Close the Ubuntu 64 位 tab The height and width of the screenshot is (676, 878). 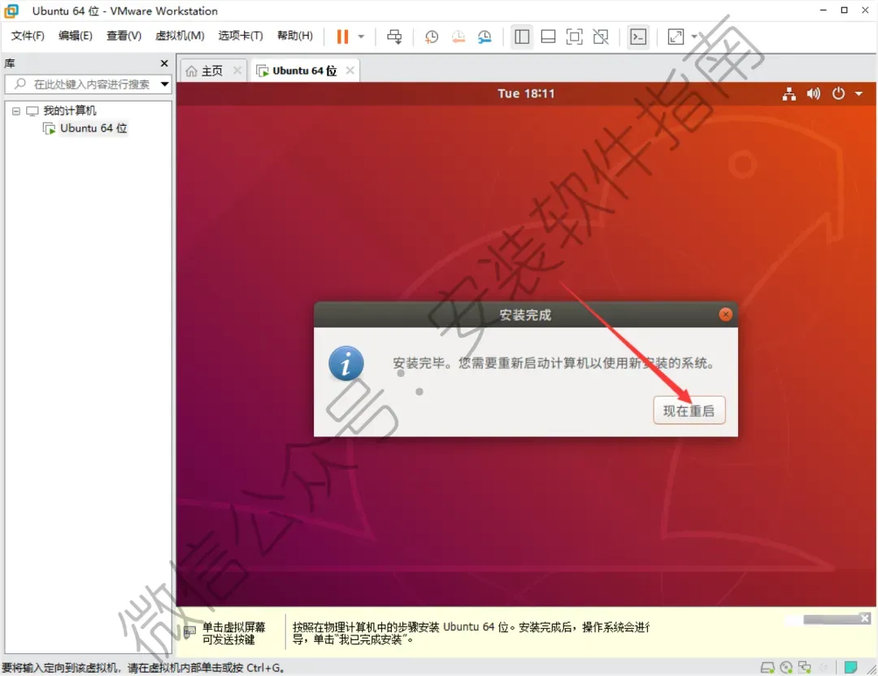tap(350, 71)
